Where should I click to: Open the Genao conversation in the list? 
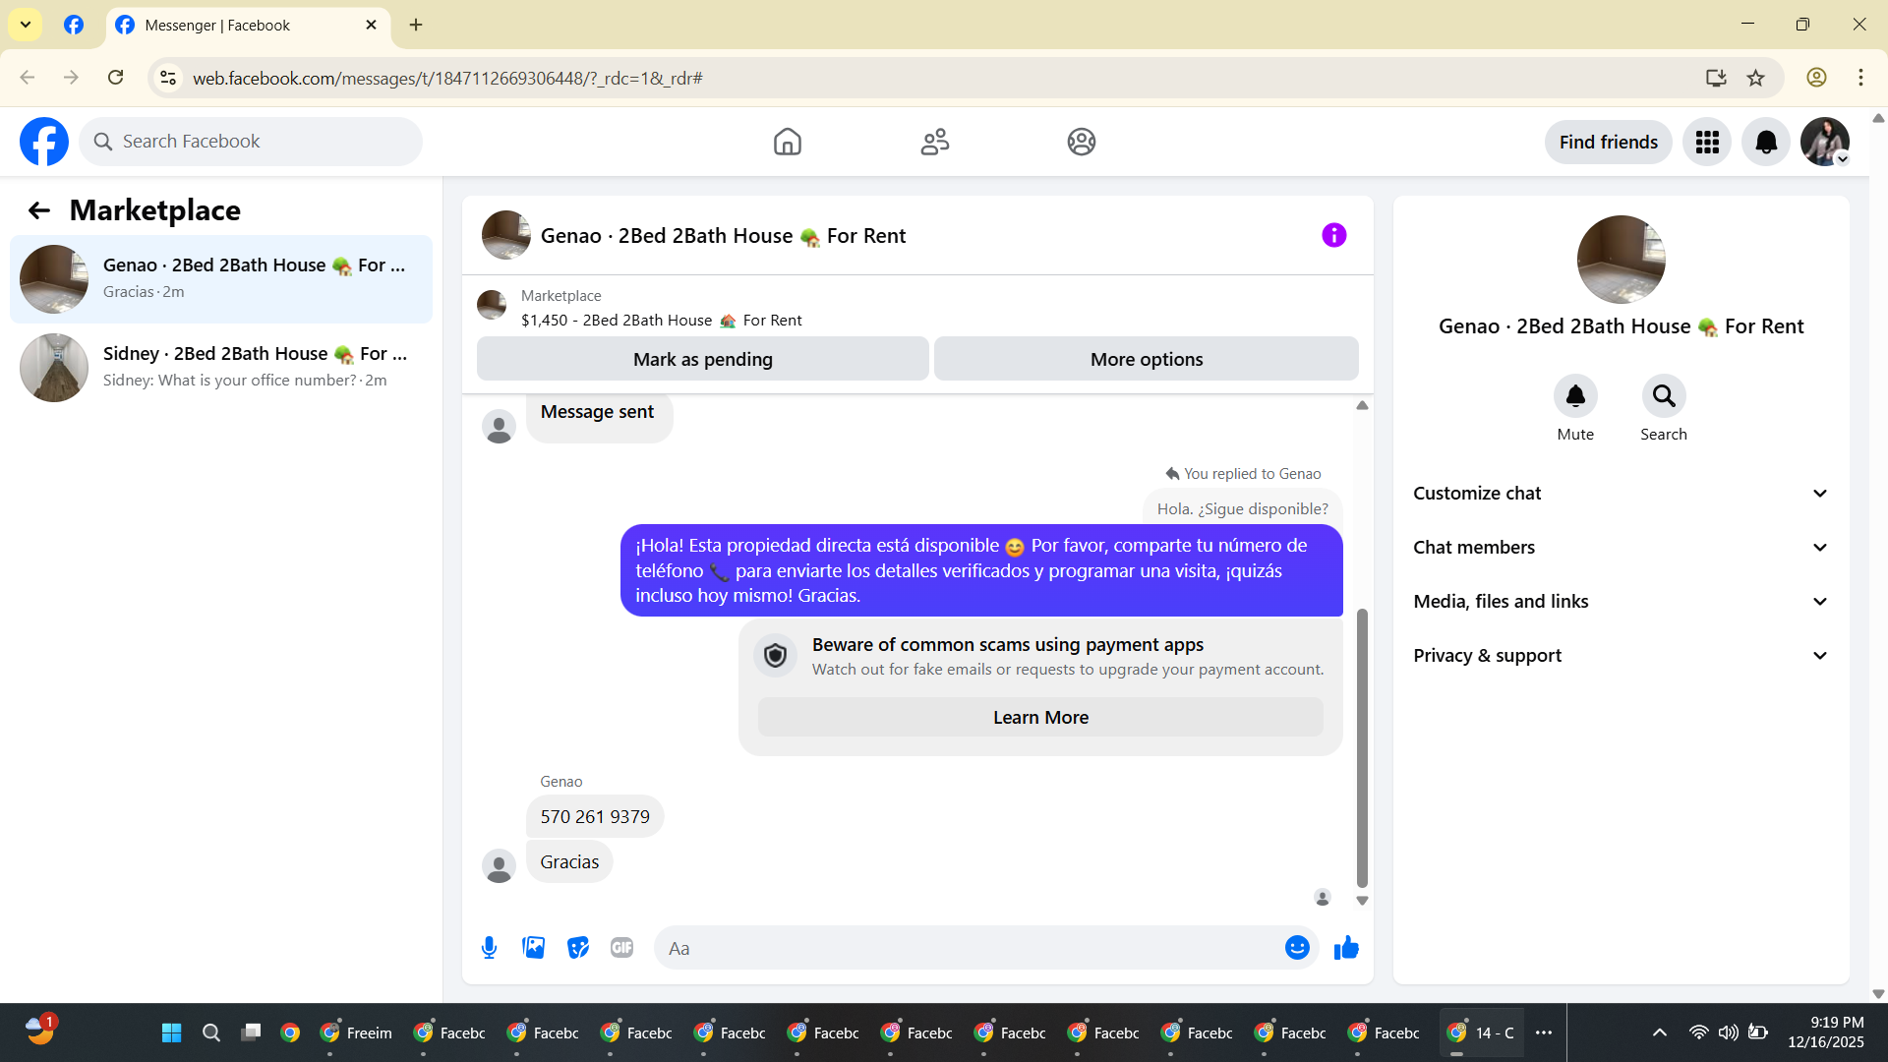[x=221, y=279]
